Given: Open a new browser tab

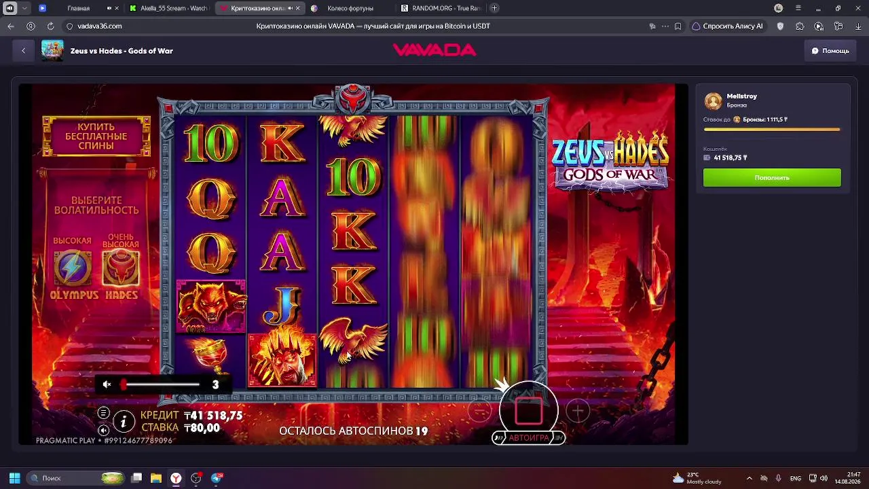Looking at the screenshot, I should [494, 8].
